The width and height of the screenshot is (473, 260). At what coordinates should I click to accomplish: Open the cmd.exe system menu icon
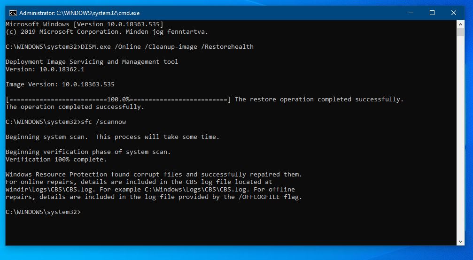[13, 13]
